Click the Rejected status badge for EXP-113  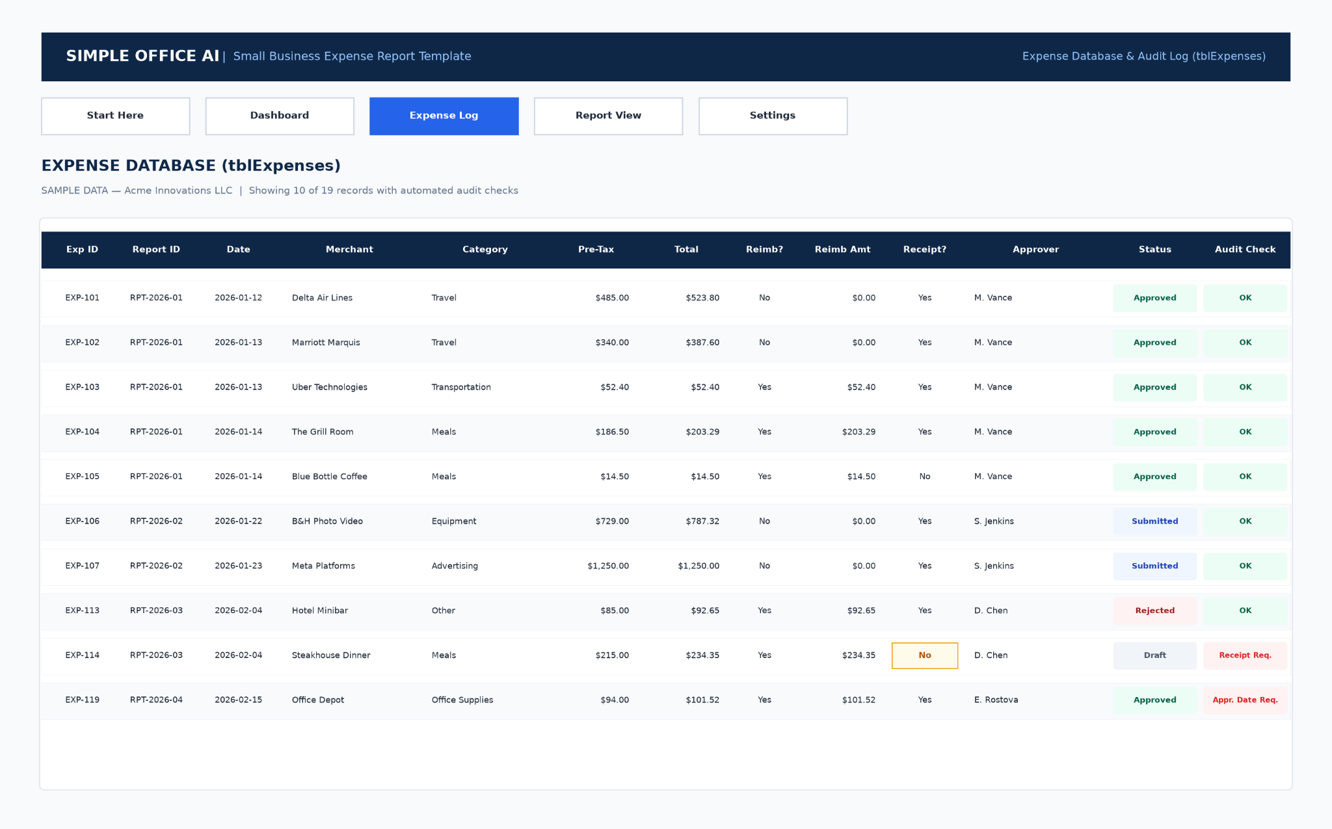click(1154, 611)
